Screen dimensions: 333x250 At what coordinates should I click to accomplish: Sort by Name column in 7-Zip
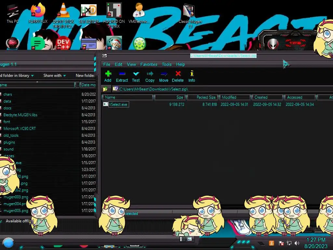click(128, 97)
